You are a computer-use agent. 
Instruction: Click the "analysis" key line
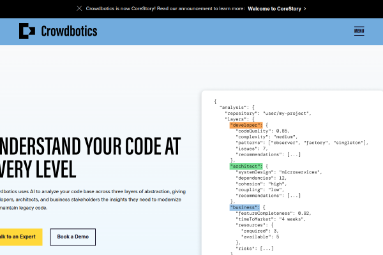(x=237, y=107)
